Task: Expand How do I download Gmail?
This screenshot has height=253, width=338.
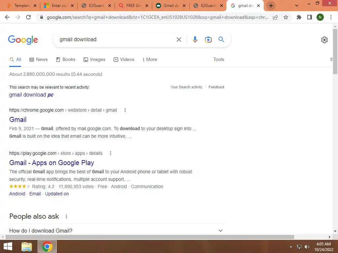Action: (117, 230)
